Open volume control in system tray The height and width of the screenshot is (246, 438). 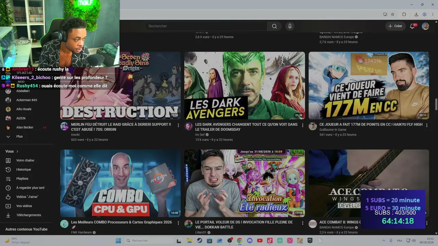click(414, 241)
